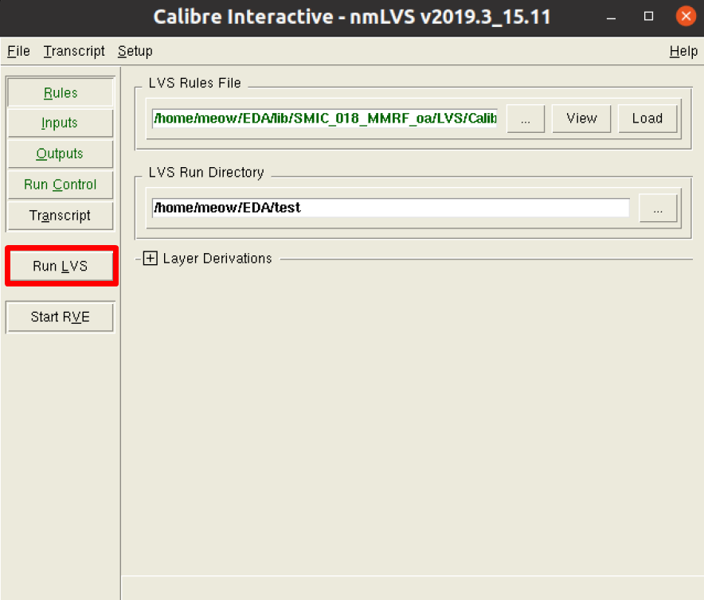View the loaded LVS rules file
This screenshot has height=600, width=704.
(x=581, y=118)
